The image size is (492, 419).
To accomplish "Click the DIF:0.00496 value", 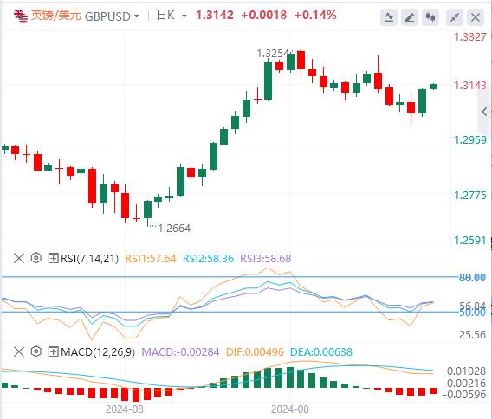I will coord(255,351).
